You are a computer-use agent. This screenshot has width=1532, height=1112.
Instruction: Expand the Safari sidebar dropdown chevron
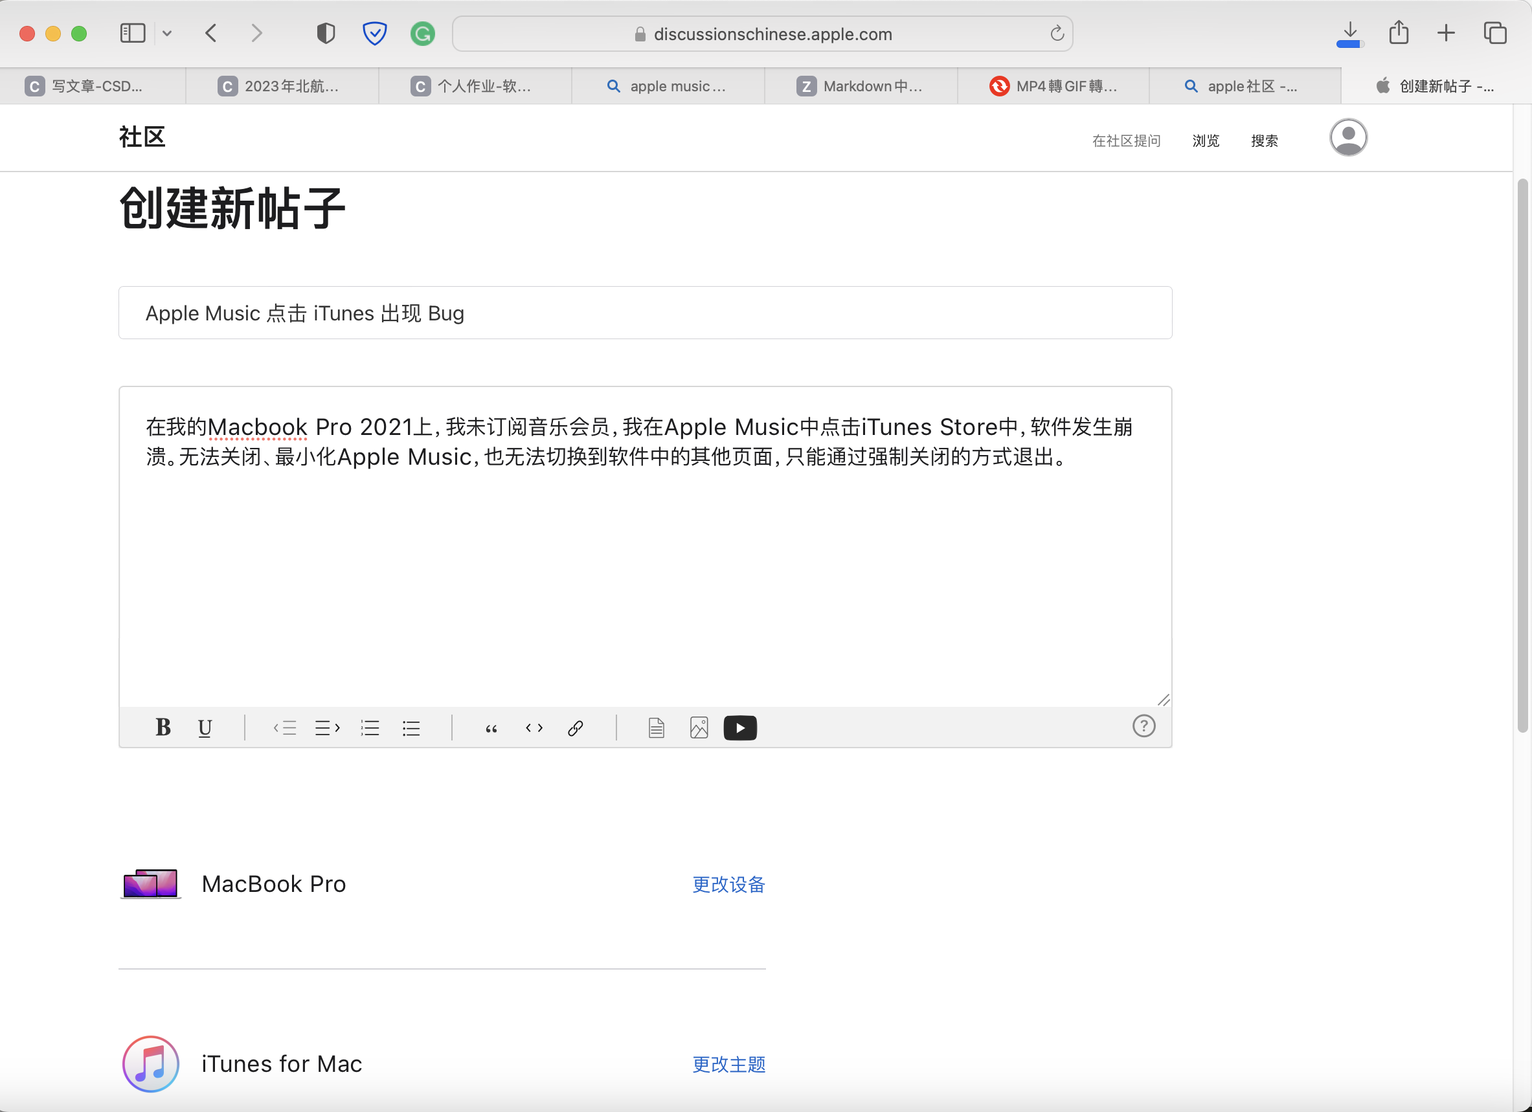tap(167, 33)
